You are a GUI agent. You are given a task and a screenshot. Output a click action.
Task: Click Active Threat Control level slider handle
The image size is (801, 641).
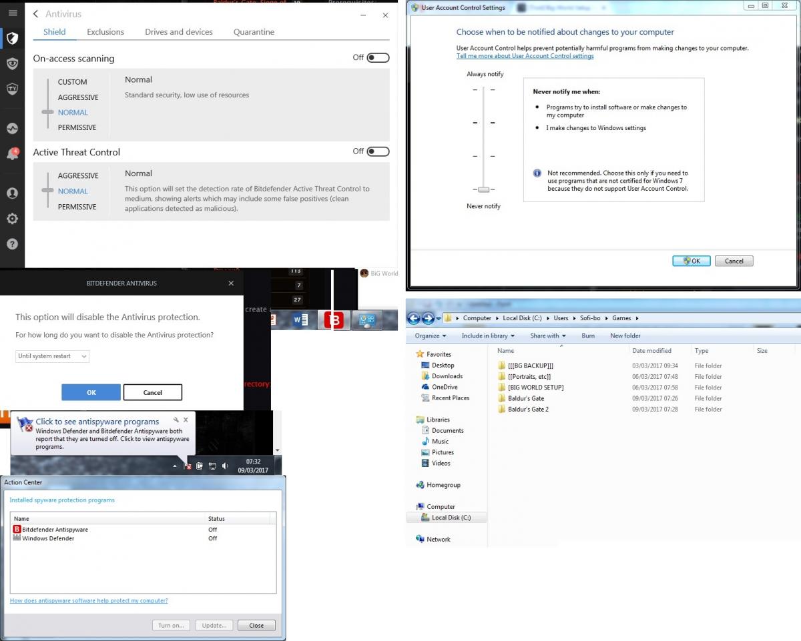[x=48, y=191]
